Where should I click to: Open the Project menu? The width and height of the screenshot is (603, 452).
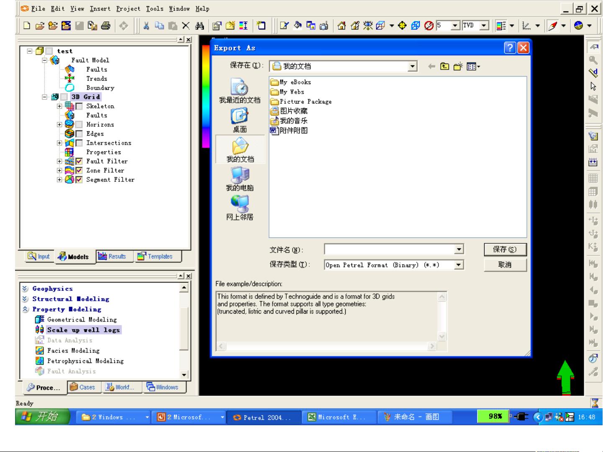(x=128, y=9)
